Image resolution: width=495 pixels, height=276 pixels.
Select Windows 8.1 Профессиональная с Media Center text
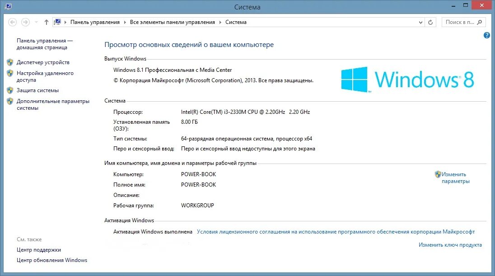click(173, 70)
